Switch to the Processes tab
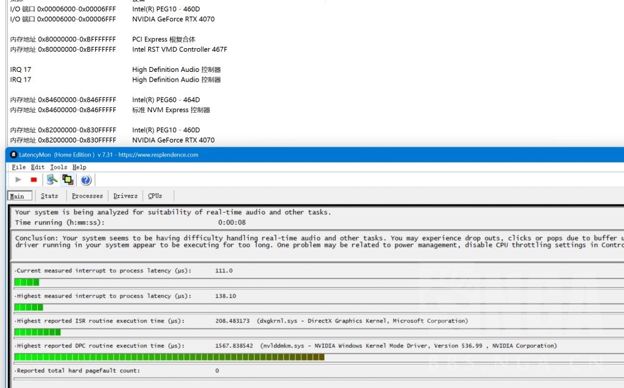 (x=87, y=196)
